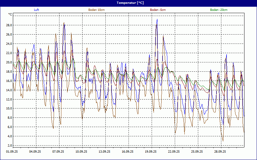This screenshot has height=160, width=257.
Task: Click the Luft legend label
Action: point(36,10)
